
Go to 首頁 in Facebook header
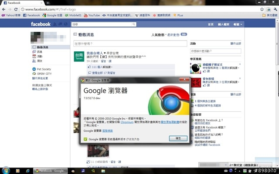tap(211, 24)
